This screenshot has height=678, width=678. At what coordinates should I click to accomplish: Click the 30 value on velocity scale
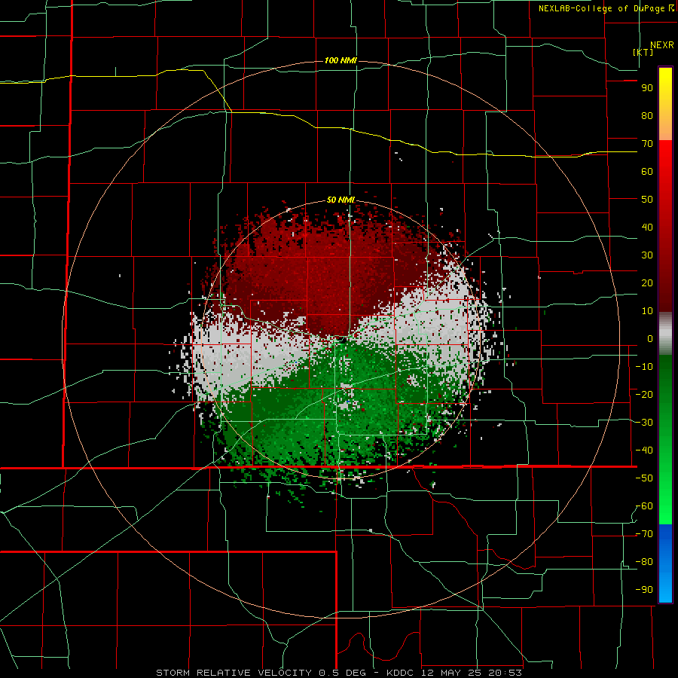[x=647, y=255]
